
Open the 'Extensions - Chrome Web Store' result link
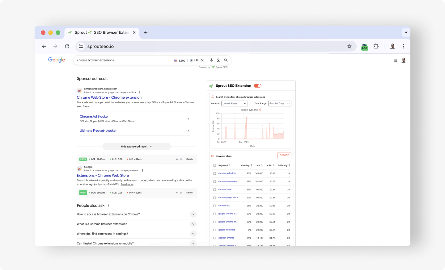tap(103, 176)
